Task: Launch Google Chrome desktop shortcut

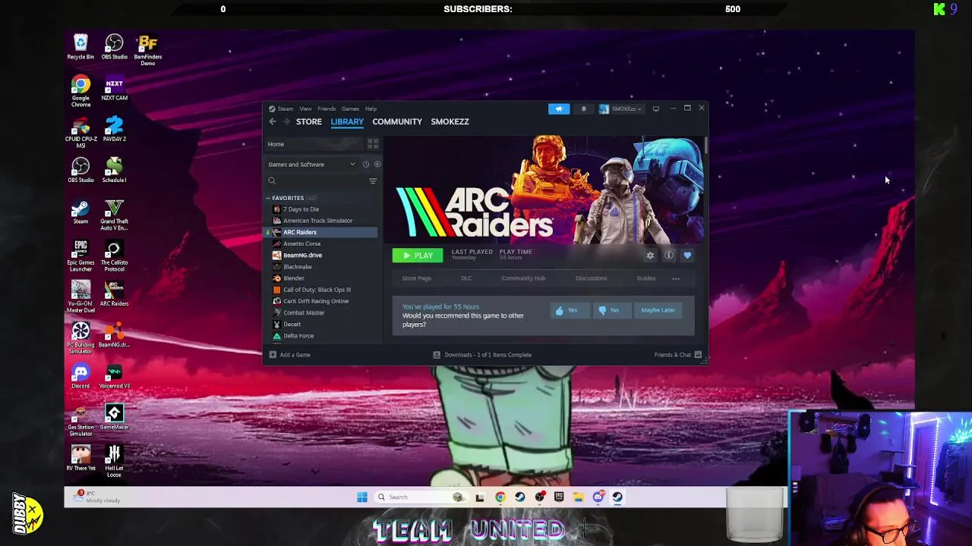Action: click(x=80, y=91)
